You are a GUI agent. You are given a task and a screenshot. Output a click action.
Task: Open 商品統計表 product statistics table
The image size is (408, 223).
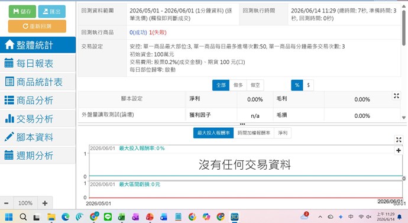[38, 82]
